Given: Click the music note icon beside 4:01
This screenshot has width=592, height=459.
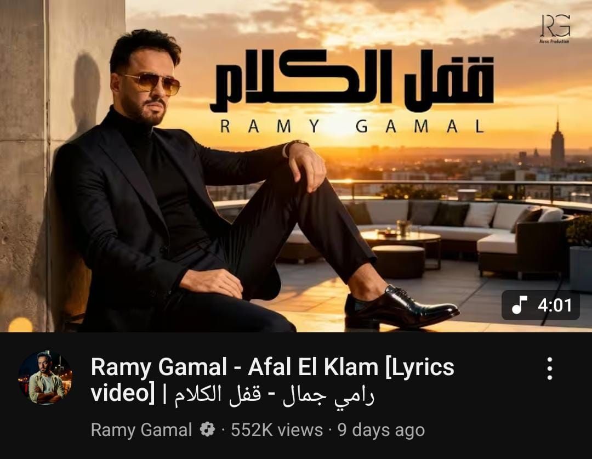Looking at the screenshot, I should [x=519, y=305].
